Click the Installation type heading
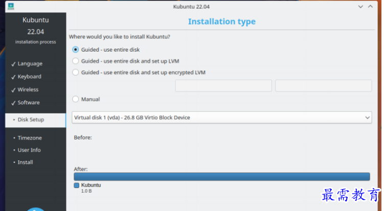Screen dimensions: 384x211 click(x=221, y=21)
